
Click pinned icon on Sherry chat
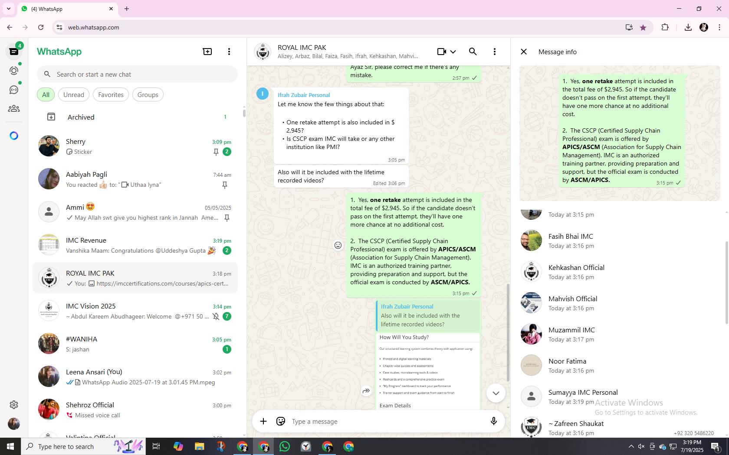tap(216, 152)
